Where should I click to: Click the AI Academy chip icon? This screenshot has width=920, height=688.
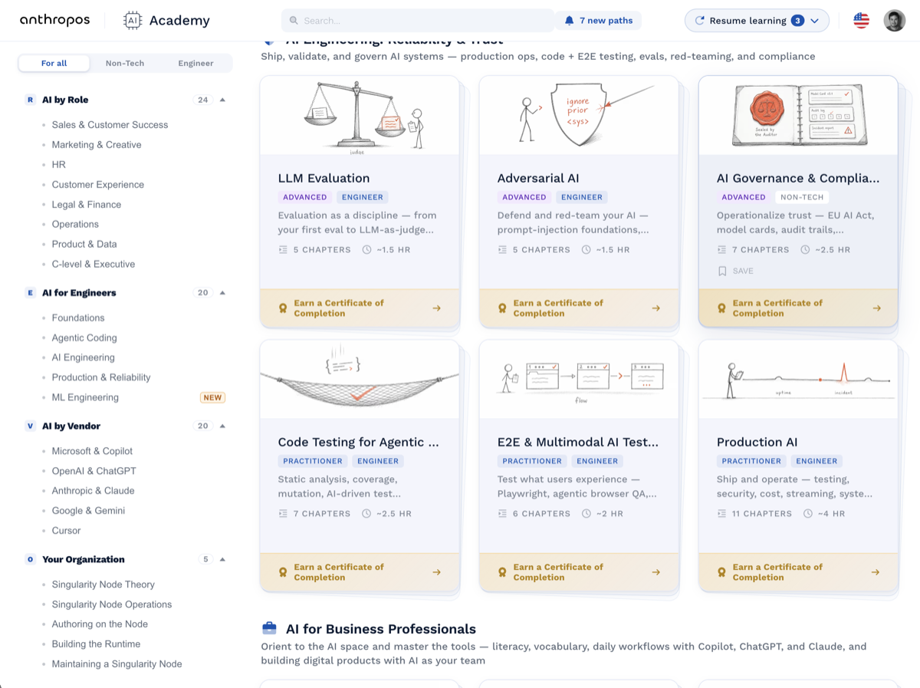click(x=133, y=21)
